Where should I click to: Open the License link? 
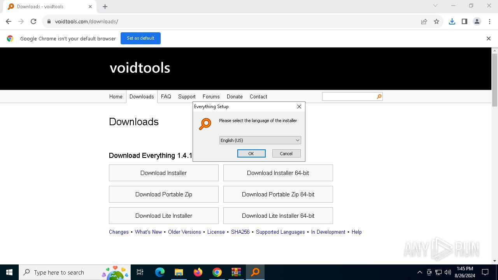216,232
